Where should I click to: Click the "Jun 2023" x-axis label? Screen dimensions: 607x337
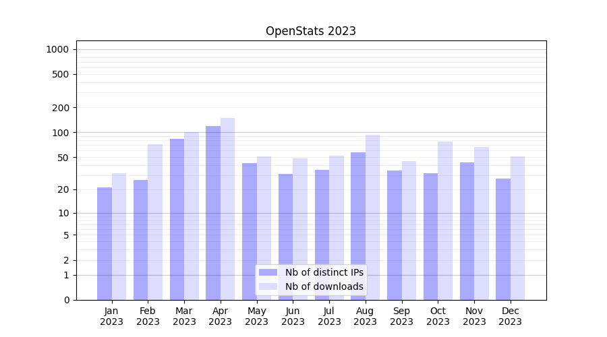point(293,316)
